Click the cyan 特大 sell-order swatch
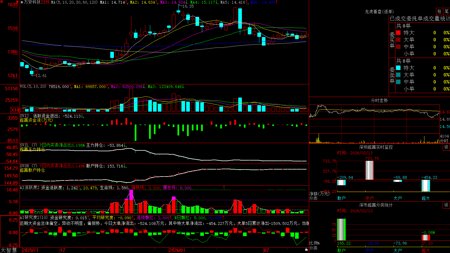 click(398, 68)
